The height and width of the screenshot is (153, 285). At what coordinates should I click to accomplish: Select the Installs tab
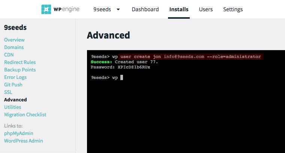179,9
